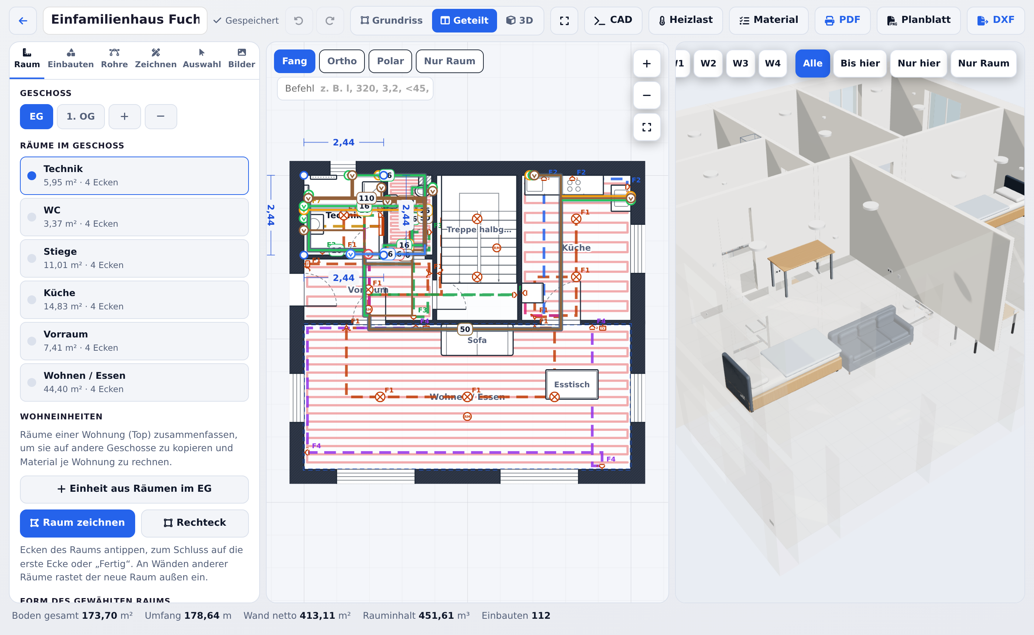This screenshot has width=1034, height=635.
Task: Click the 50 pipe size label
Action: coord(465,329)
